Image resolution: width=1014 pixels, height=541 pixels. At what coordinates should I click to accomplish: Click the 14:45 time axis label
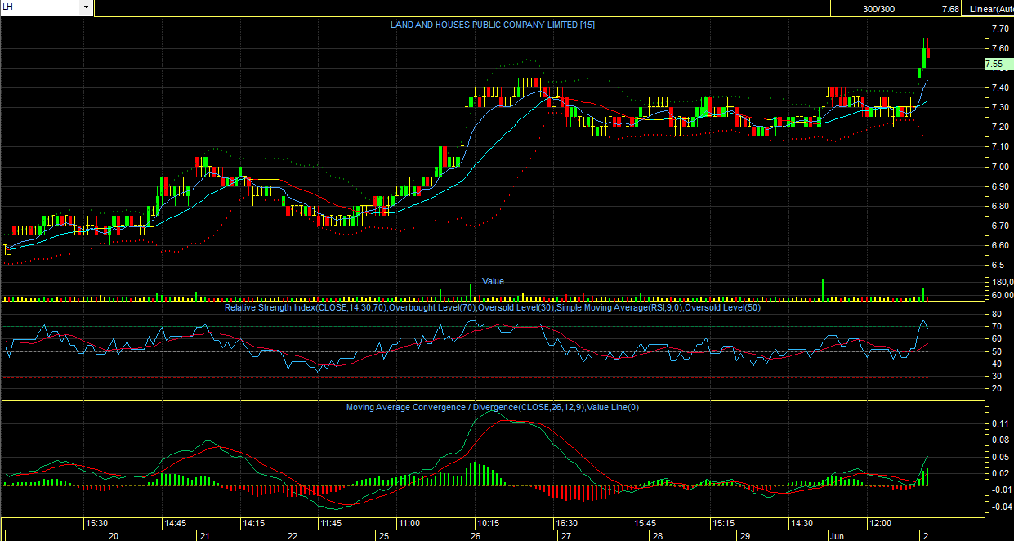click(175, 523)
